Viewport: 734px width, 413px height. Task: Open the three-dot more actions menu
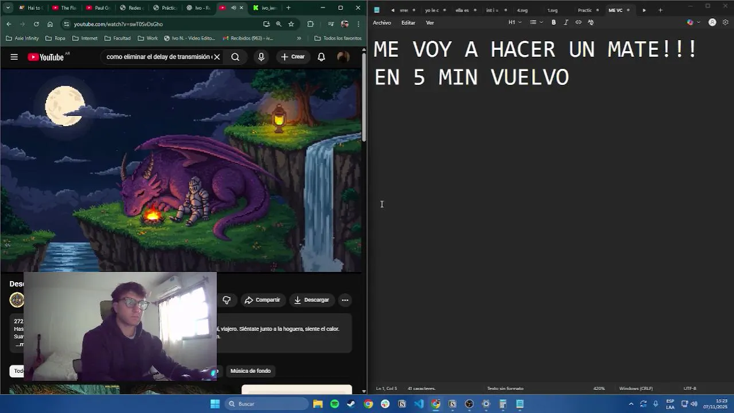[x=345, y=300]
